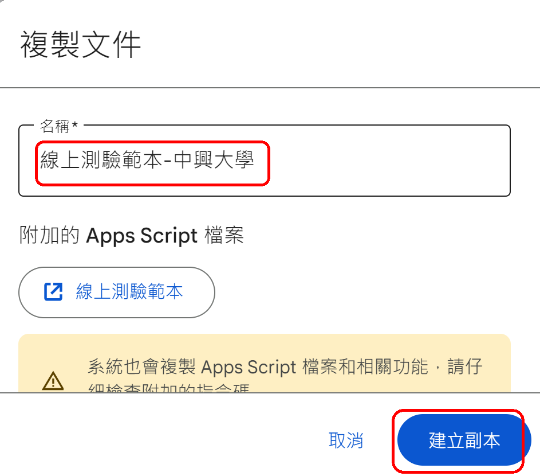Image resolution: width=540 pixels, height=476 pixels.
Task: Place cursor in the text 線上測驗範本-中興大學
Action: tap(147, 161)
